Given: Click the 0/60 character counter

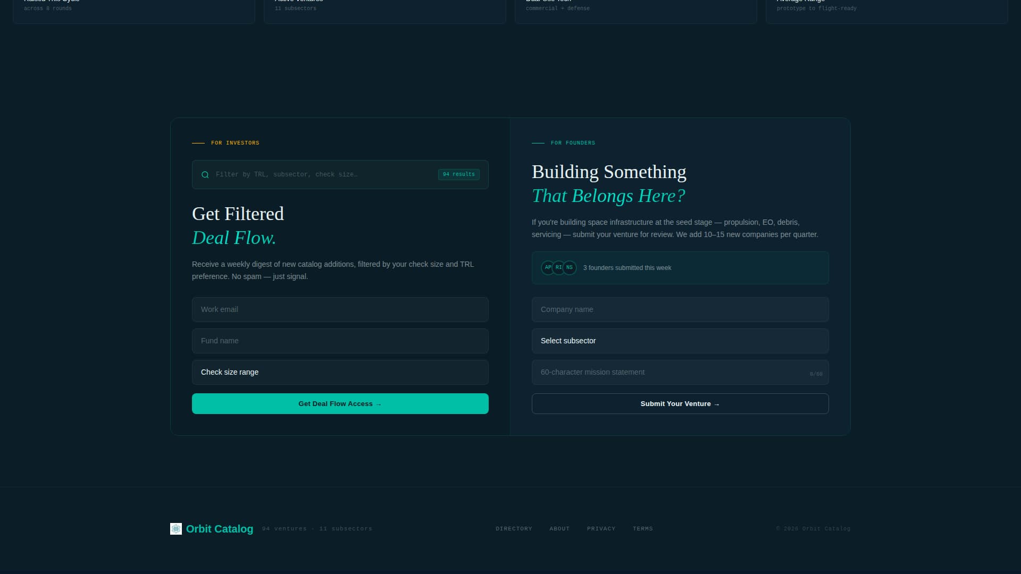Looking at the screenshot, I should [x=816, y=374].
